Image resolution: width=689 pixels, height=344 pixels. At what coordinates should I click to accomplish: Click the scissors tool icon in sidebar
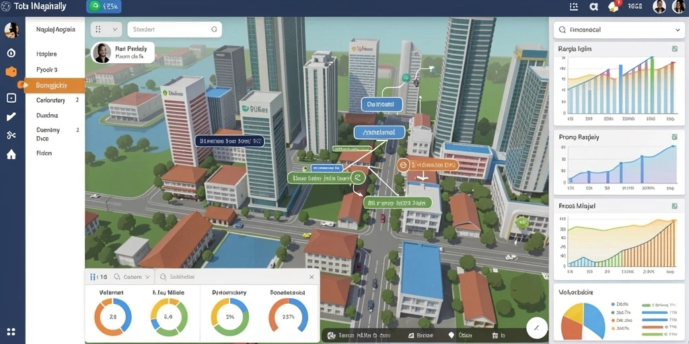coord(11,135)
